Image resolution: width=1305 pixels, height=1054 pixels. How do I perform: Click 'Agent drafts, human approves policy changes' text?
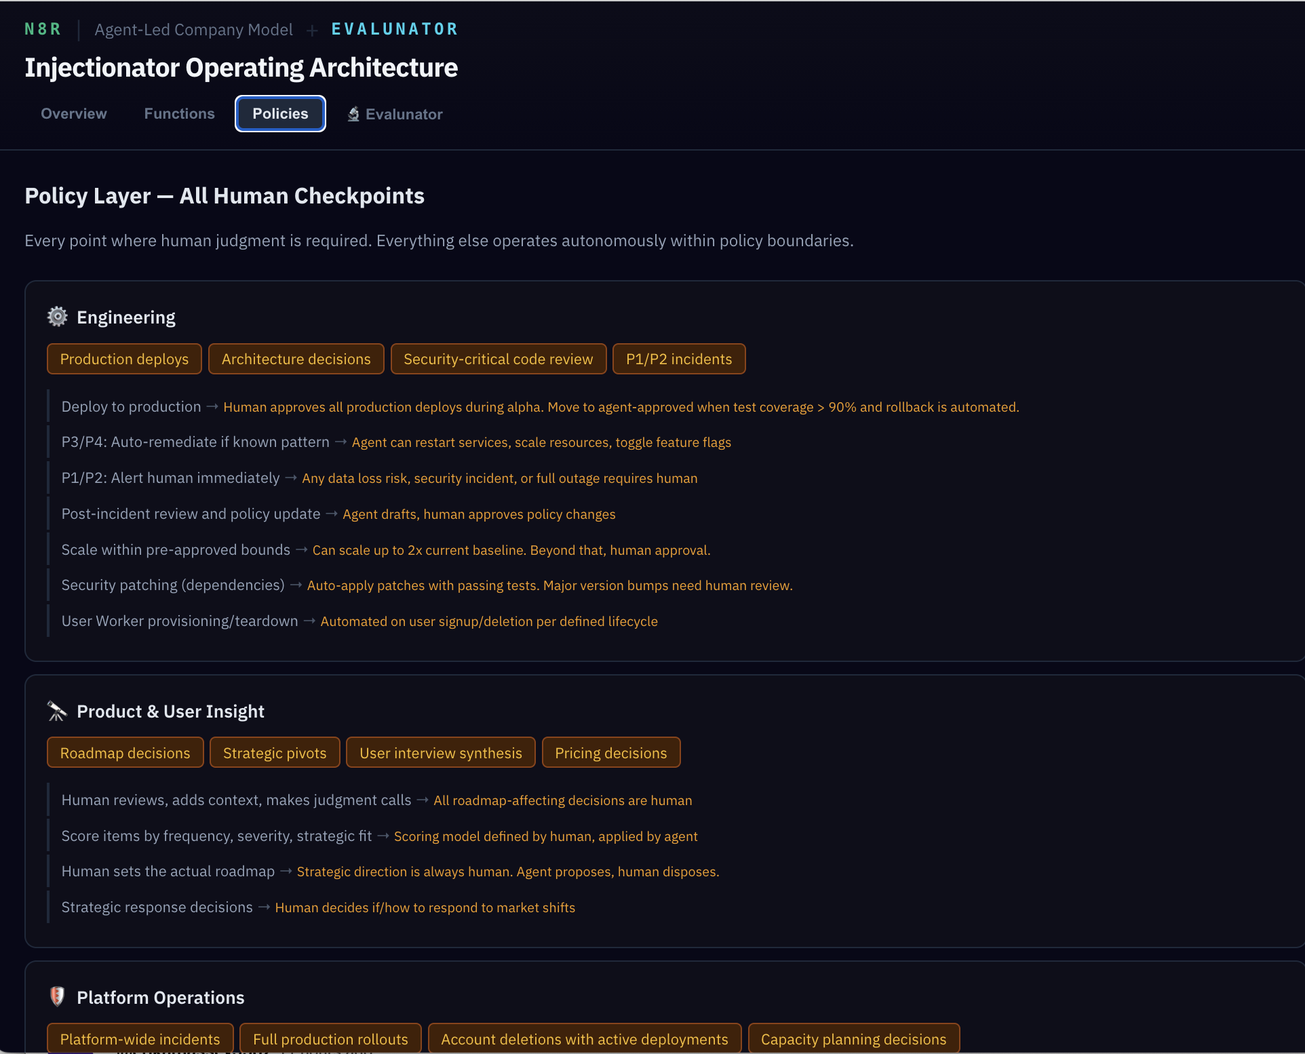tap(479, 514)
